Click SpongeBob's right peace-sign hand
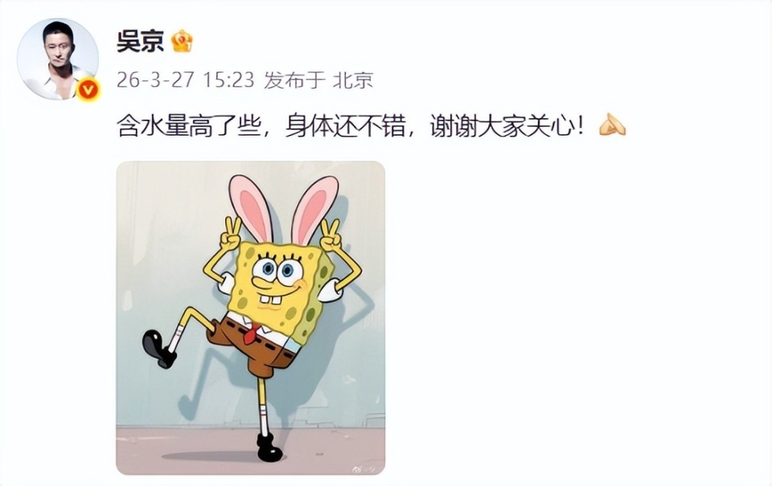Viewport: 772px width, 486px height. [x=331, y=235]
